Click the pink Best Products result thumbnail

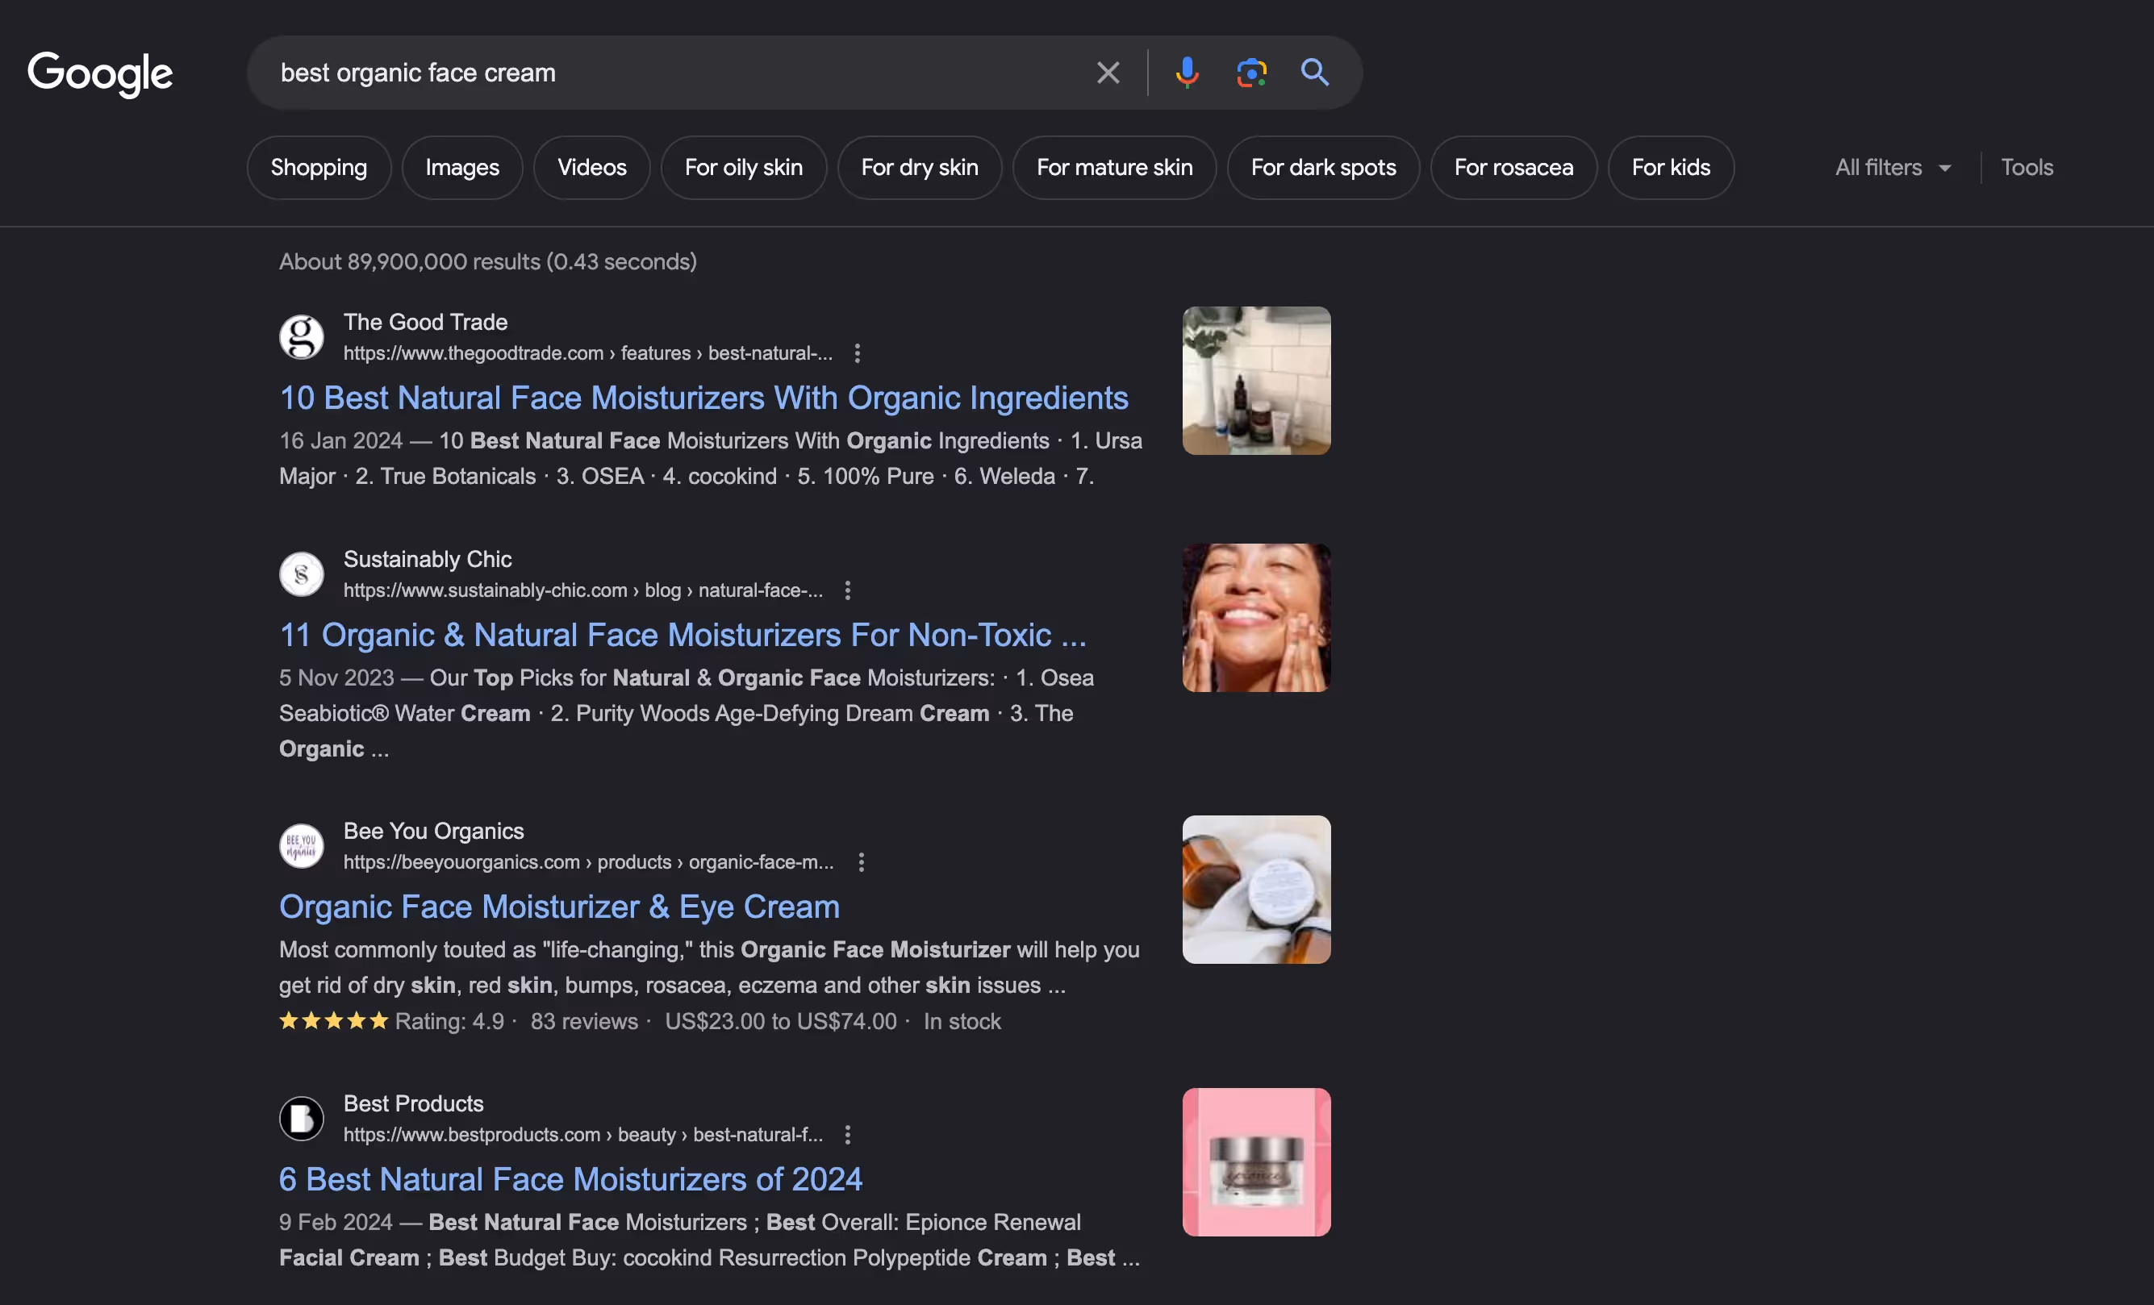pos(1256,1161)
